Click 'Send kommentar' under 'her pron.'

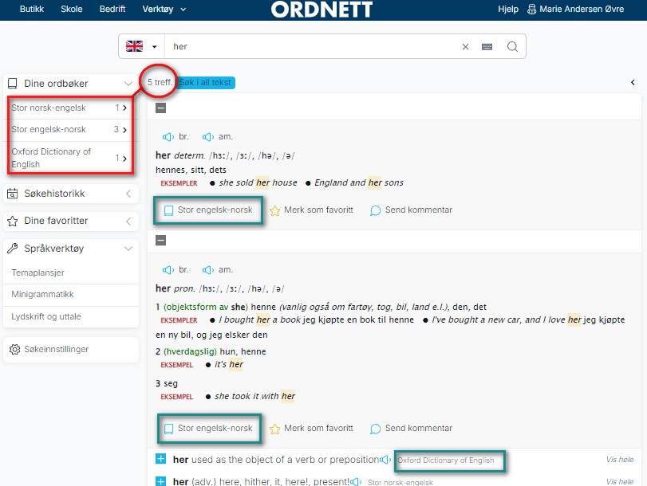(x=418, y=428)
